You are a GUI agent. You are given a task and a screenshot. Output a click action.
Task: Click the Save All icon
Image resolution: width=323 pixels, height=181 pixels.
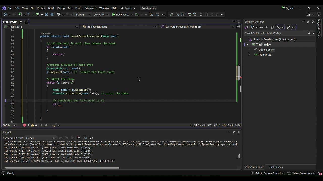coord(52,15)
